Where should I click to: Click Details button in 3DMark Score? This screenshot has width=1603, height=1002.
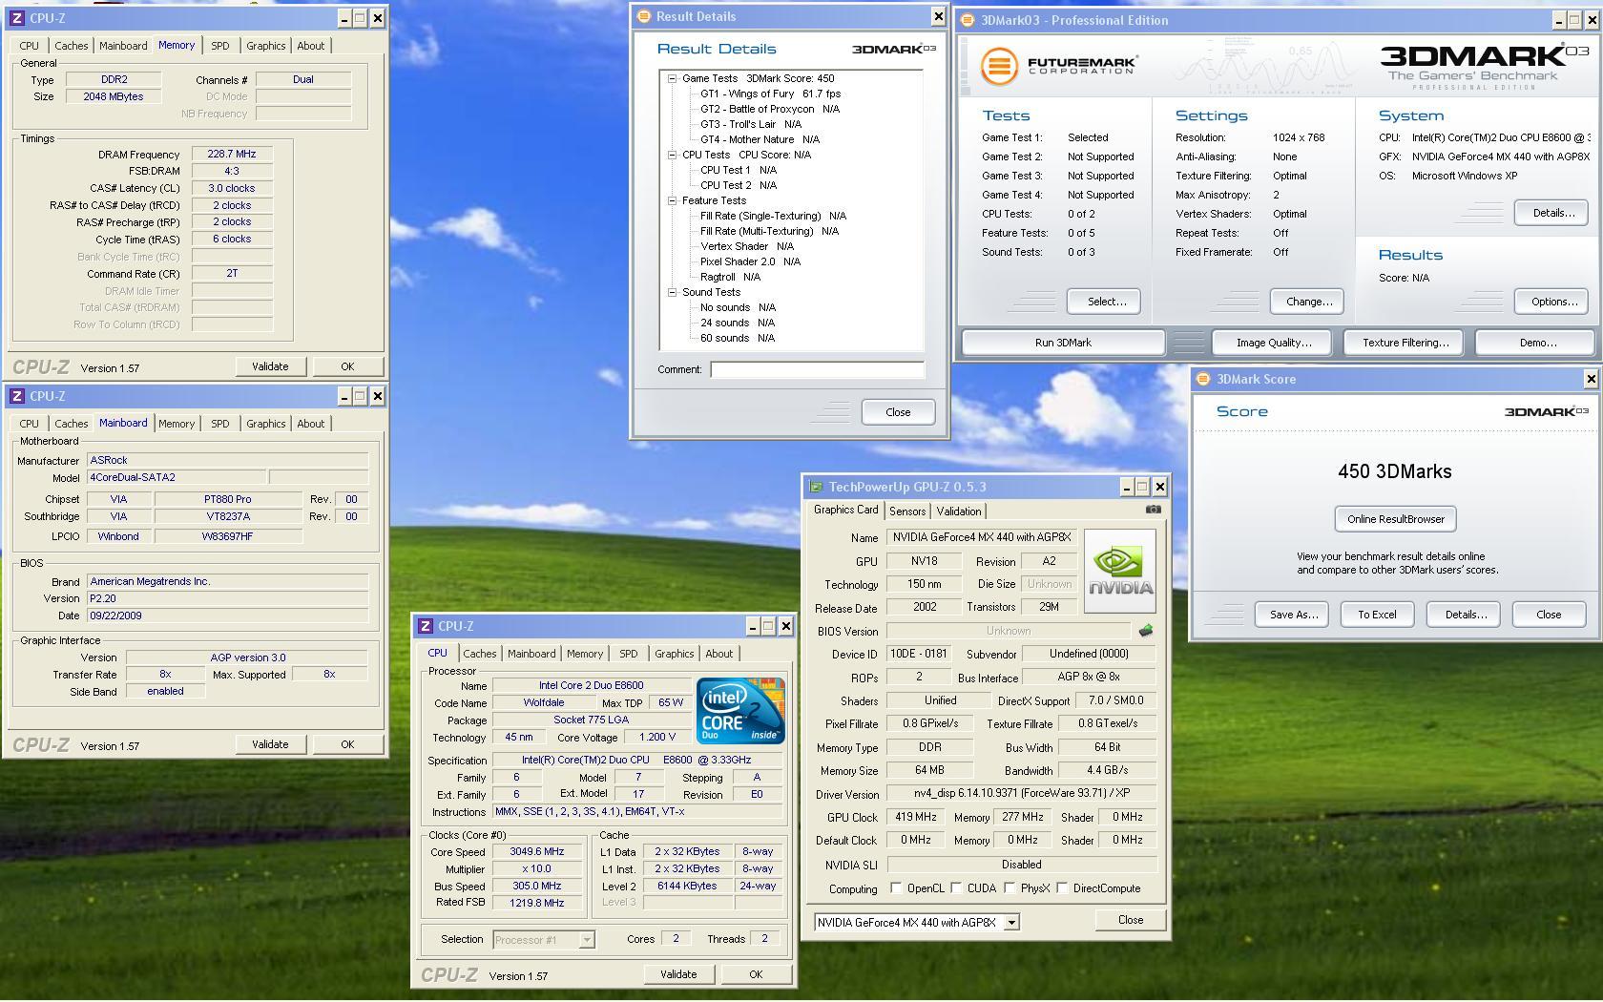click(x=1465, y=615)
